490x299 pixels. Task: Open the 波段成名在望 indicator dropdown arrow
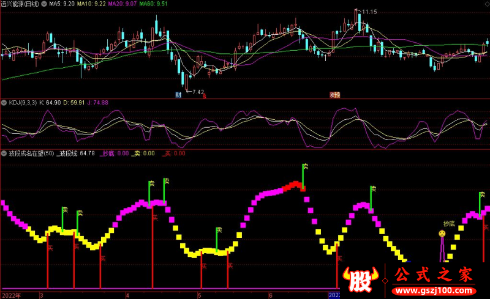pyautogui.click(x=4, y=153)
